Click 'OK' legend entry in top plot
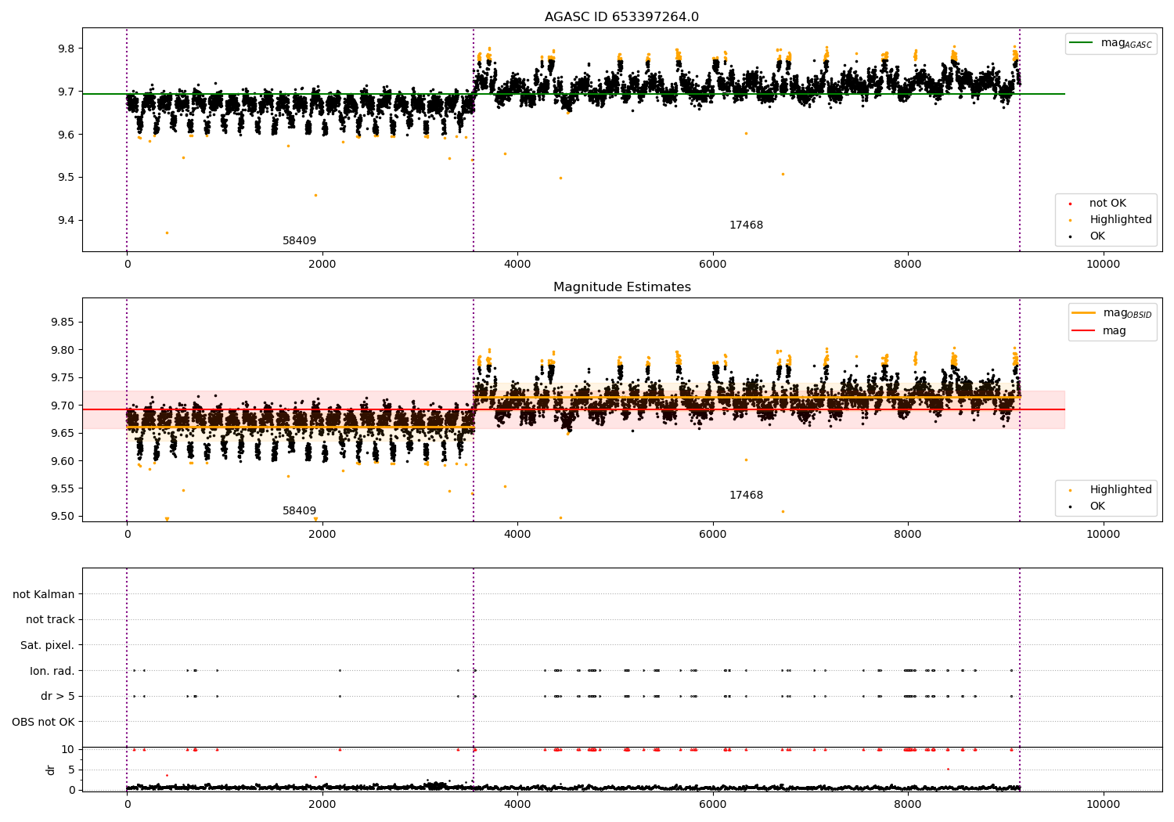1174x822 pixels. pos(1097,236)
